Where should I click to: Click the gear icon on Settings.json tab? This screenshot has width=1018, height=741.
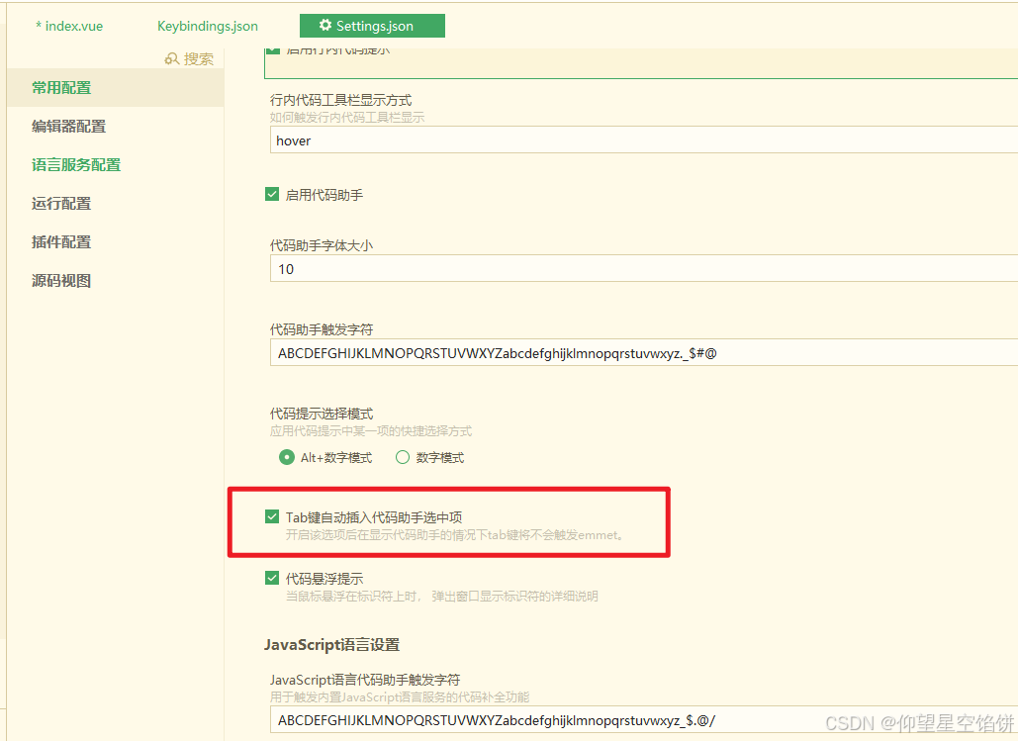pyautogui.click(x=325, y=26)
